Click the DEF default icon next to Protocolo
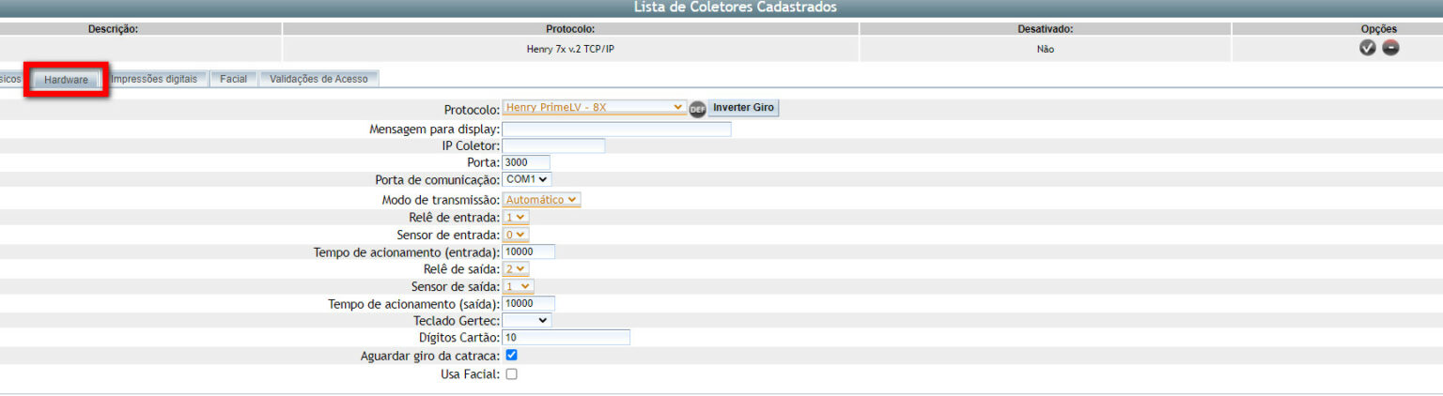This screenshot has width=1443, height=396. coord(697,109)
